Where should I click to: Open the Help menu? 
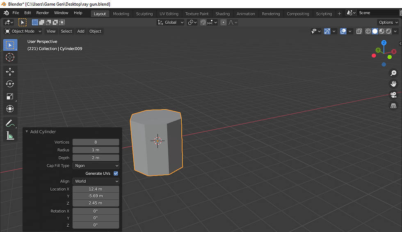[x=78, y=13]
